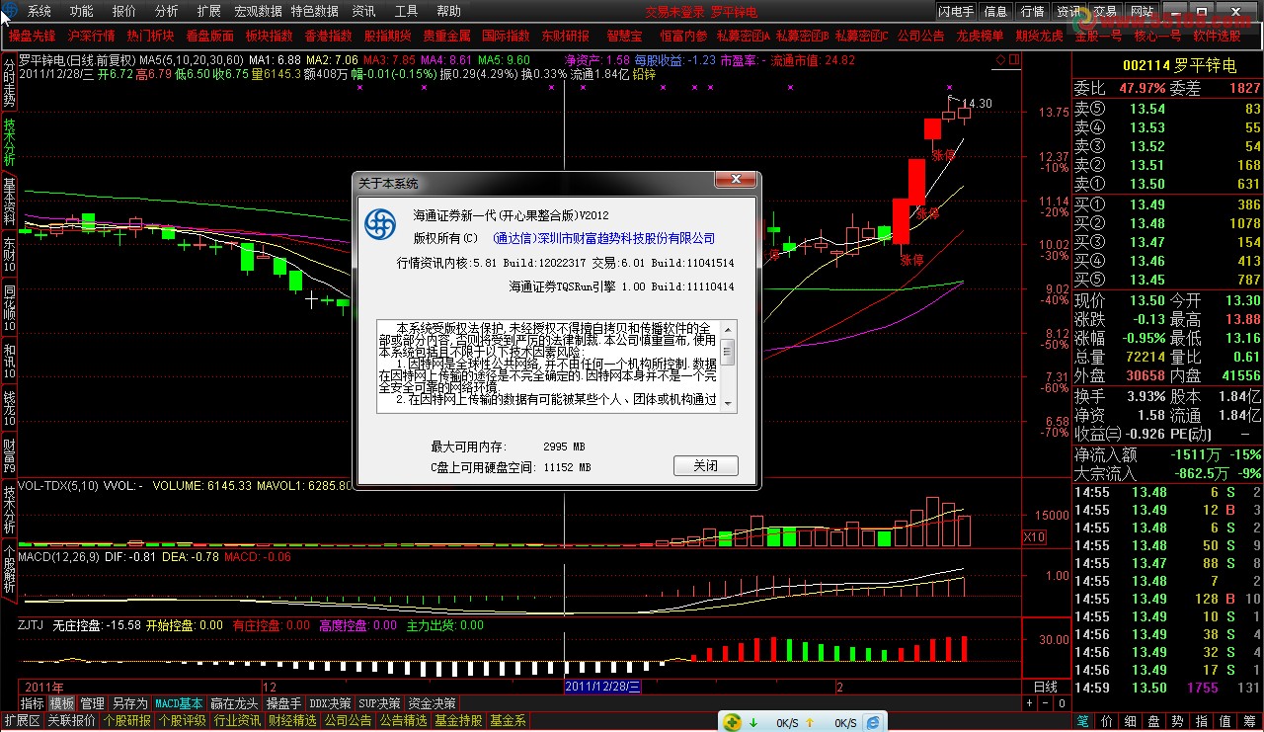This screenshot has width=1264, height=732.
Task: Click 软件选股 in the red toolbar
Action: 1218,36
